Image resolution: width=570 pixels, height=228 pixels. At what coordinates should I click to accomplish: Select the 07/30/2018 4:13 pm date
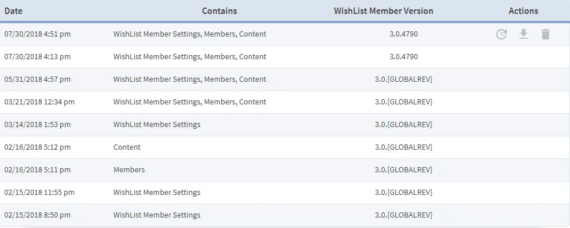coord(38,57)
